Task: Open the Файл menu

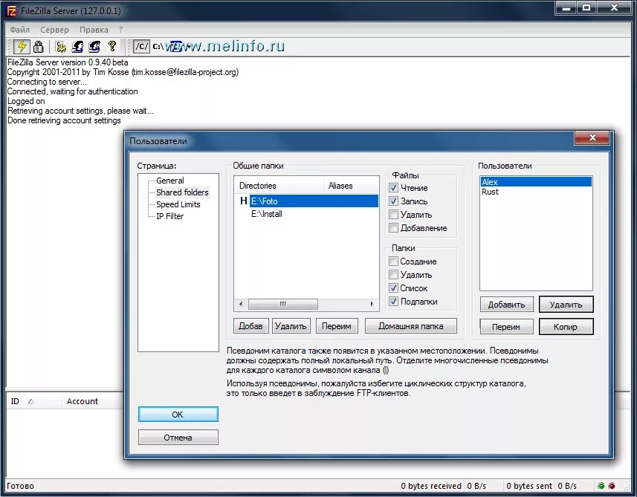Action: [x=19, y=30]
